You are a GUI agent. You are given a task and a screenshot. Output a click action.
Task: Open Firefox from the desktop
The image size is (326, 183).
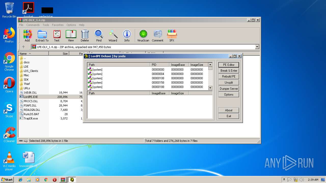click(x=9, y=35)
